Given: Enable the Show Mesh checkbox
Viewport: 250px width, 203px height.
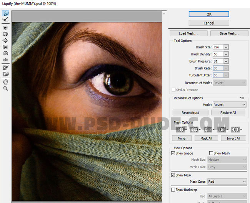Looking at the screenshot, I should click(211, 153).
